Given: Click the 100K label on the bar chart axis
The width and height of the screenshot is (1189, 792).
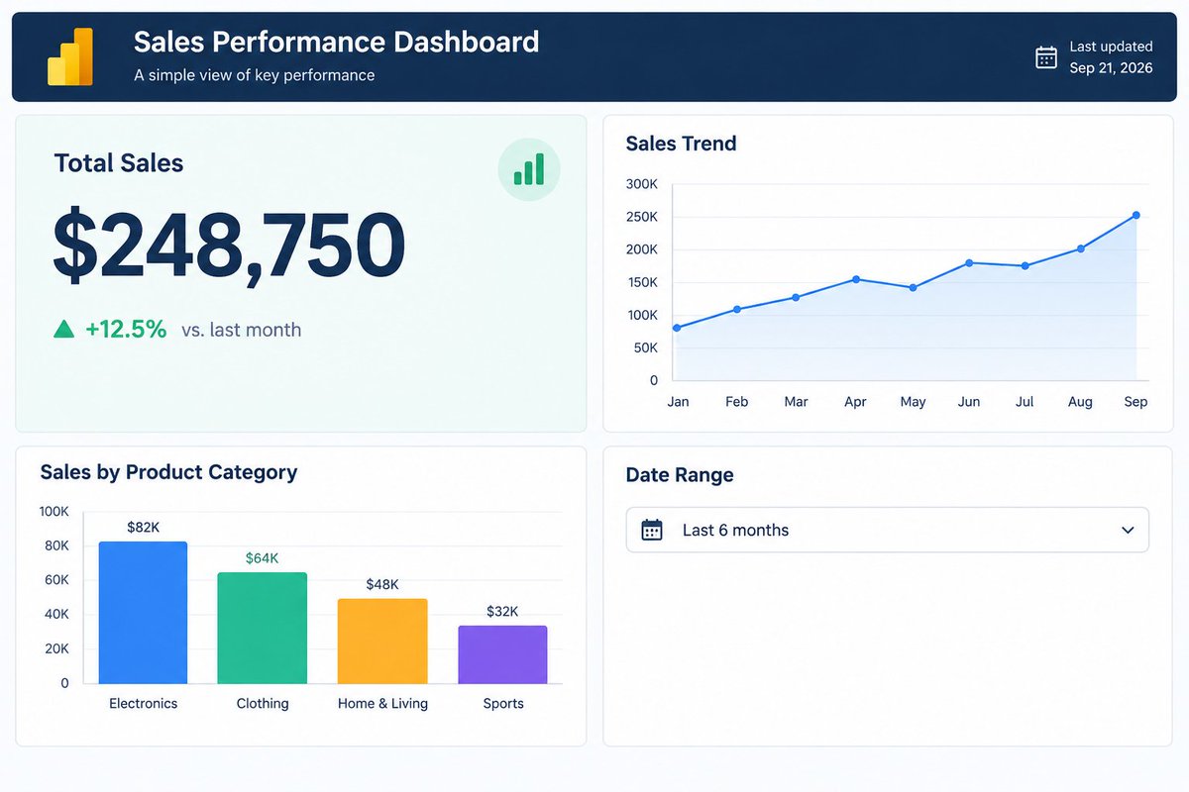Looking at the screenshot, I should tap(54, 512).
